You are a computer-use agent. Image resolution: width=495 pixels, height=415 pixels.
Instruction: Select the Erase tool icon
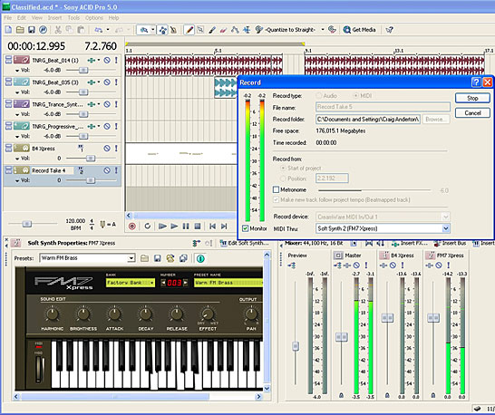click(224, 30)
